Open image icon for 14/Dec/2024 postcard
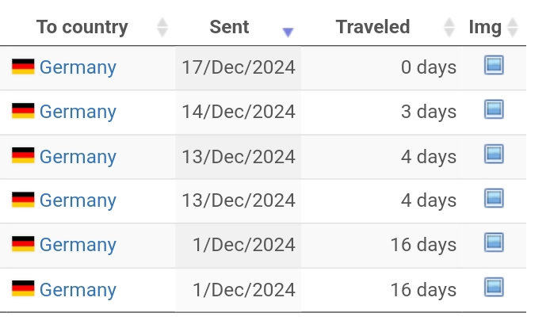 [x=494, y=109]
